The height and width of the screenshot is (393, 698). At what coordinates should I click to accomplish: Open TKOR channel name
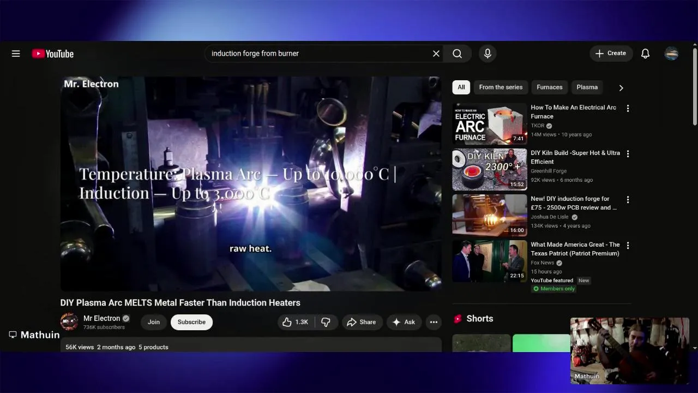538,126
